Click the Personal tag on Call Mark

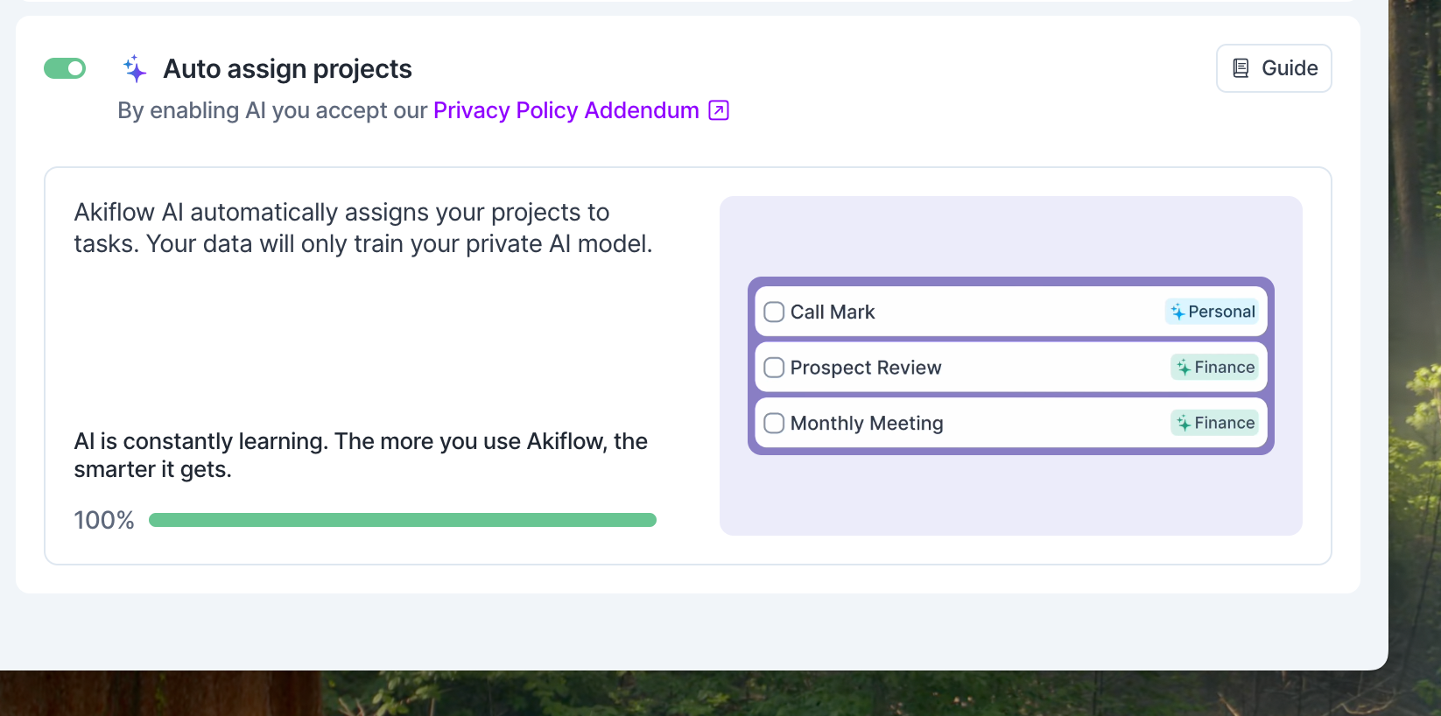(1213, 312)
